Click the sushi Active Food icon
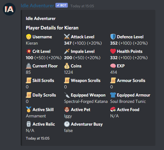Screen dimensions: 164x150 (113, 109)
